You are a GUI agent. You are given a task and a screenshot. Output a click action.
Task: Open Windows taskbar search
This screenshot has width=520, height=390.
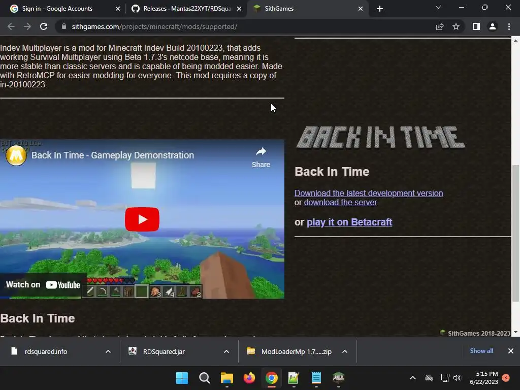pos(205,378)
